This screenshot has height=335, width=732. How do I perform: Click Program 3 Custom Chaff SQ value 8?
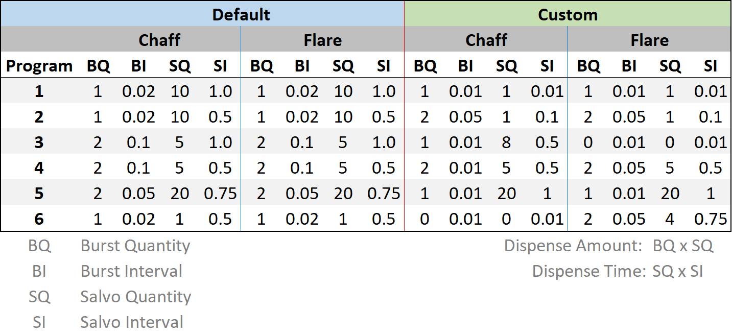click(x=506, y=142)
